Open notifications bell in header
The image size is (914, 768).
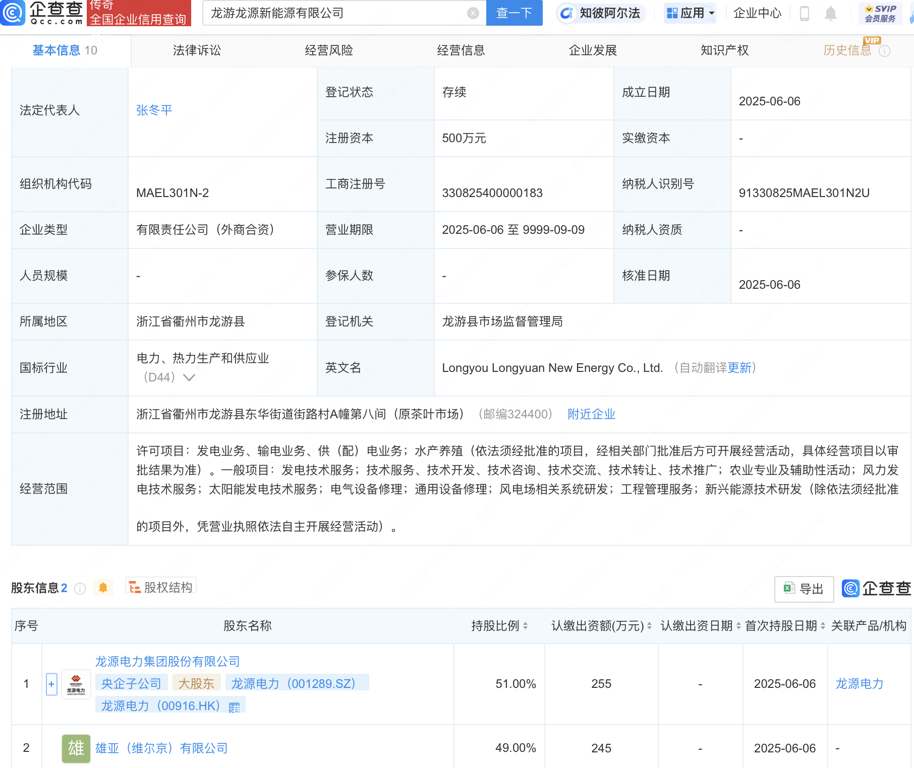(x=831, y=13)
